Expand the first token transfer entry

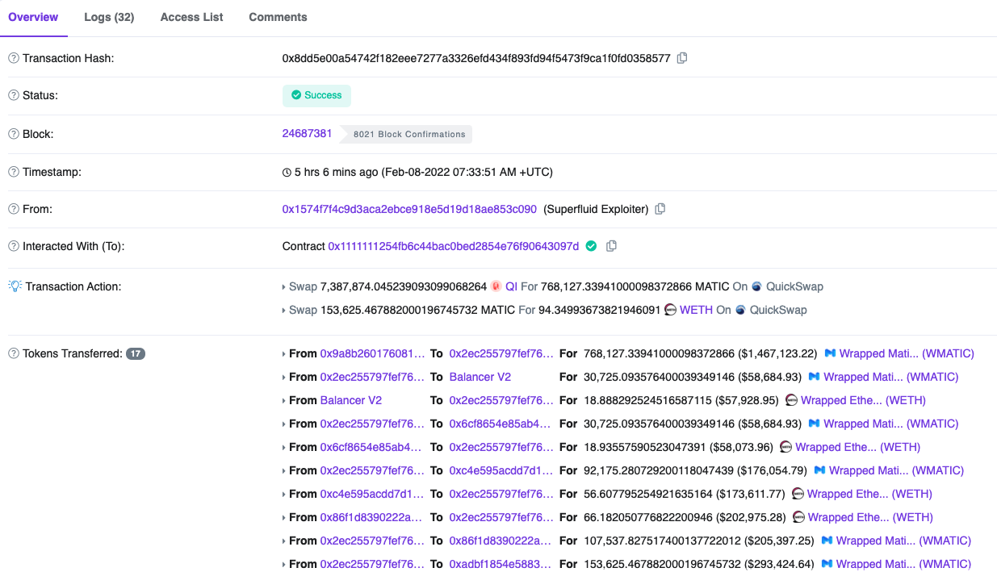[x=283, y=353]
